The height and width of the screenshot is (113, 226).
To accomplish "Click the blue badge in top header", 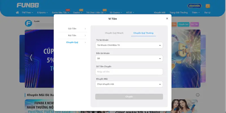I will pos(195,6).
